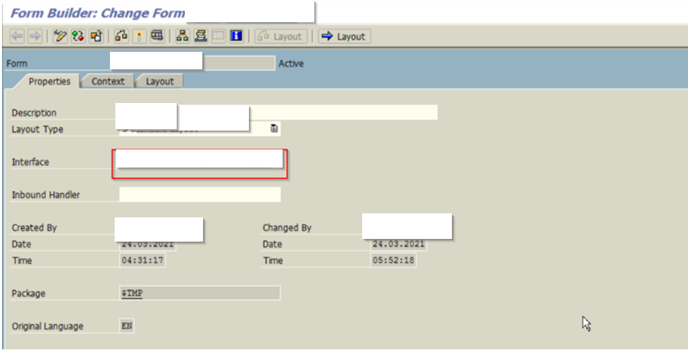
Task: Open the Layout tab
Action: point(160,81)
